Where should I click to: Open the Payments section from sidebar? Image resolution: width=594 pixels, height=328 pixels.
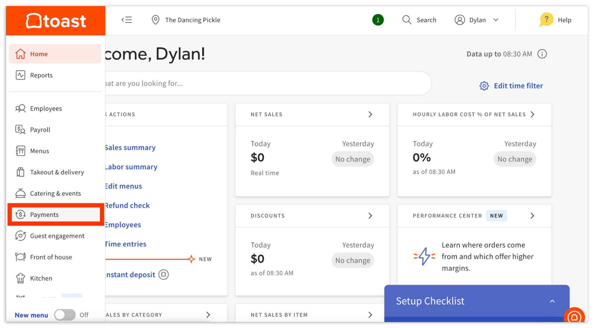tap(44, 215)
